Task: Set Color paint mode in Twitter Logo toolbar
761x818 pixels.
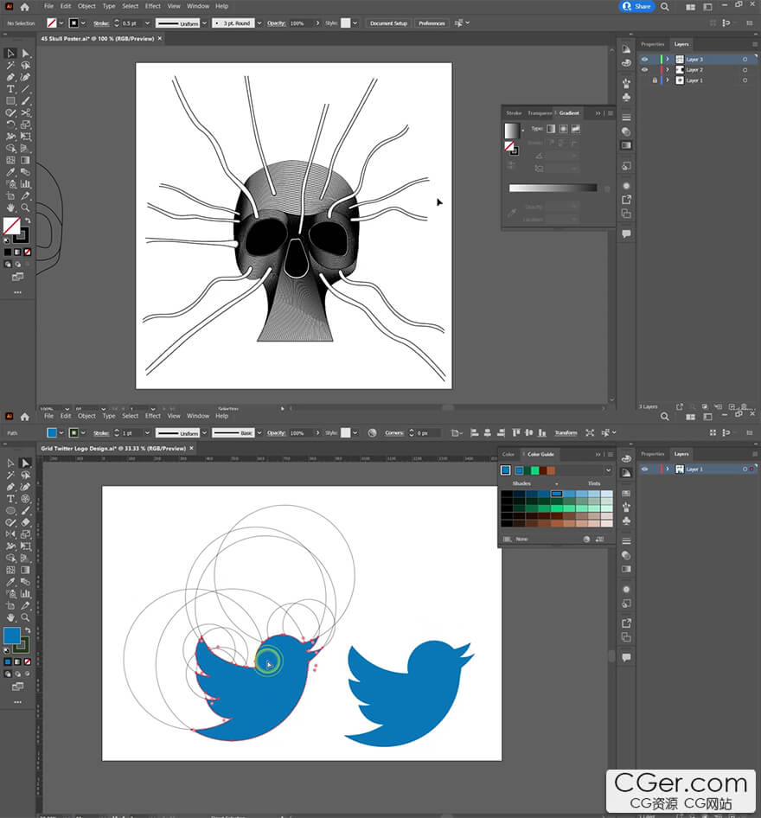Action: [7, 662]
